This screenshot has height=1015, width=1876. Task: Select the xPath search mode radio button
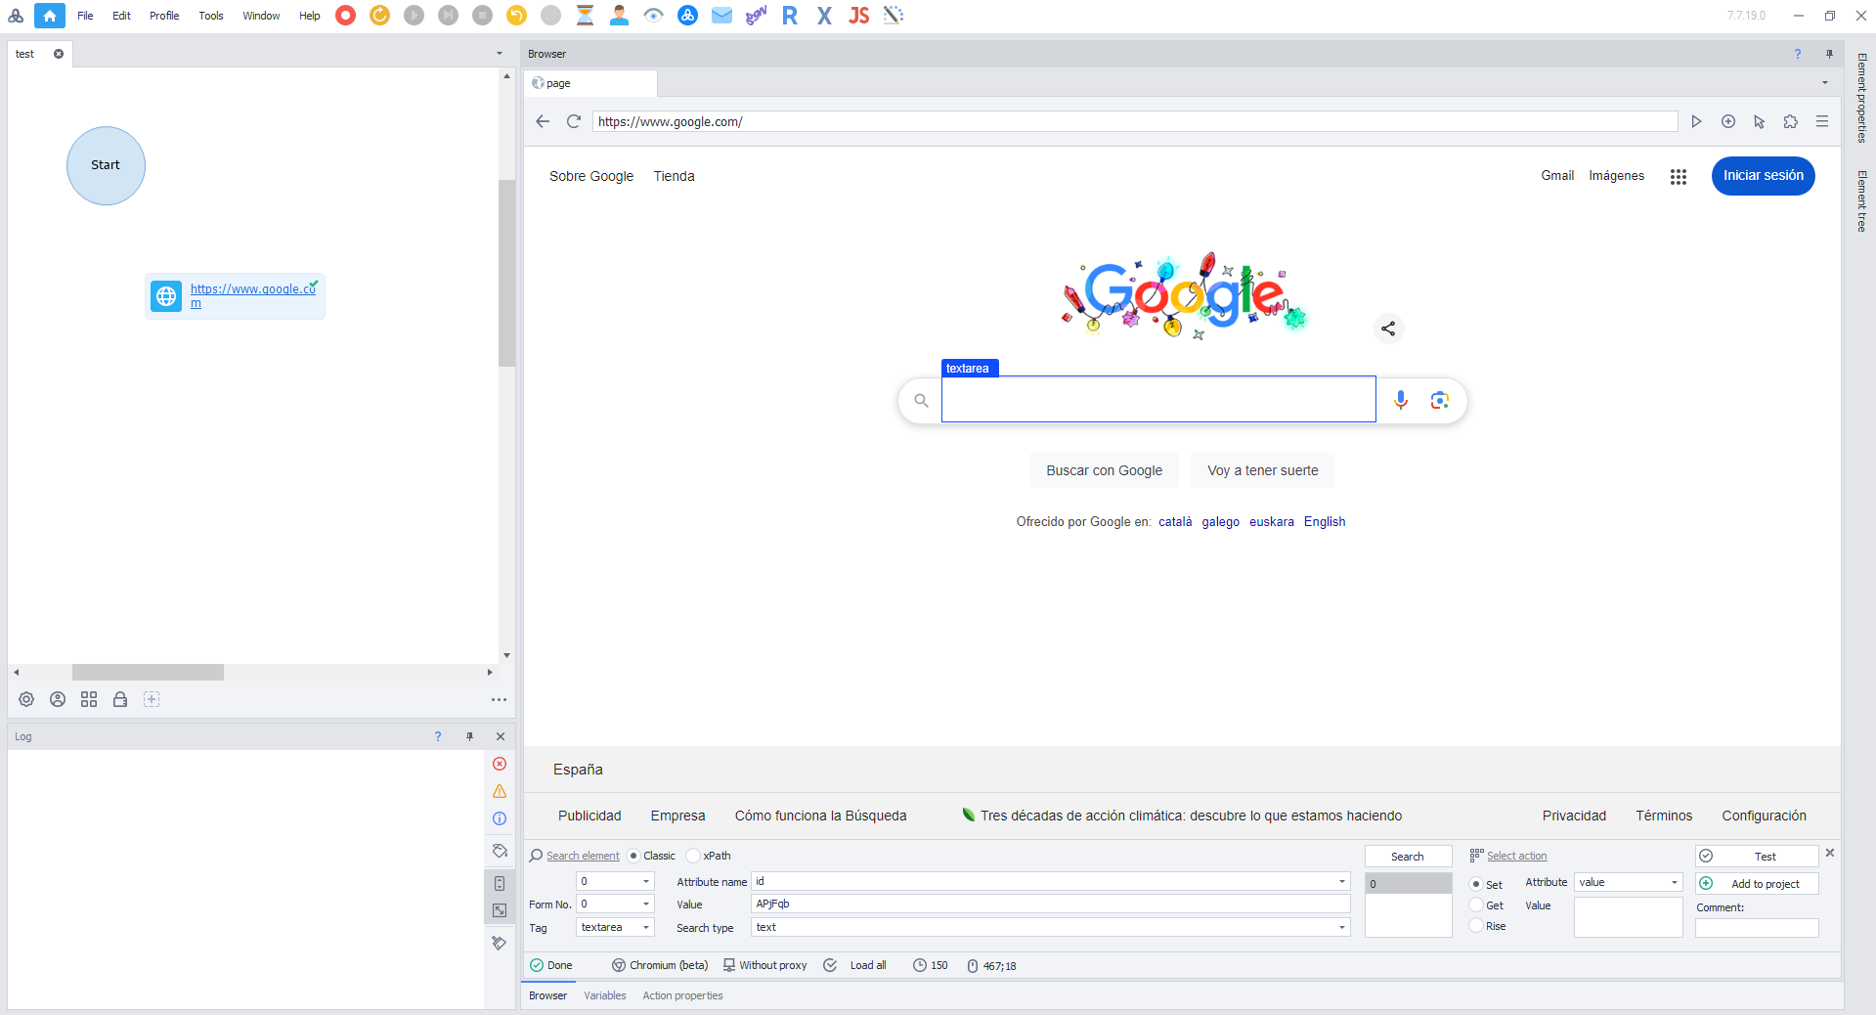point(693,856)
